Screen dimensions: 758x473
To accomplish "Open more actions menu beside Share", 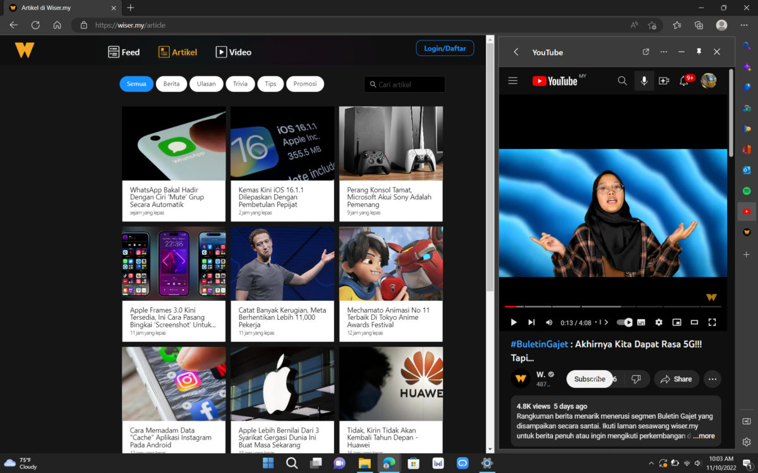I will (x=713, y=379).
